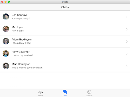The width and height of the screenshot is (130, 97).
Task: Click Ben Sparrow's avatar photo
Action: tap(6, 17)
